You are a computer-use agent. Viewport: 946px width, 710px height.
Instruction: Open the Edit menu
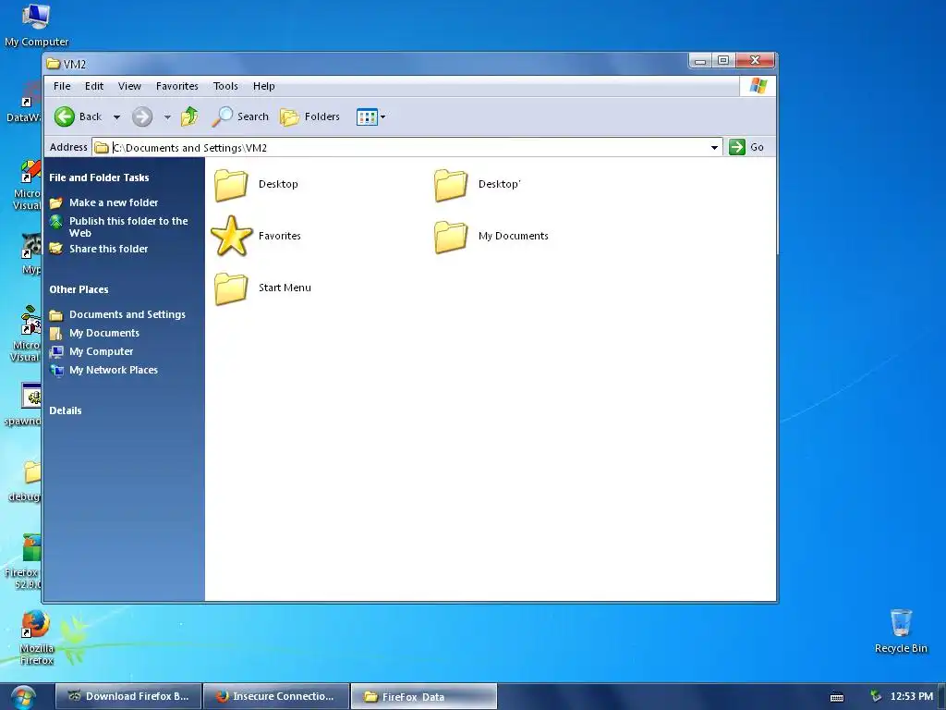(x=94, y=86)
